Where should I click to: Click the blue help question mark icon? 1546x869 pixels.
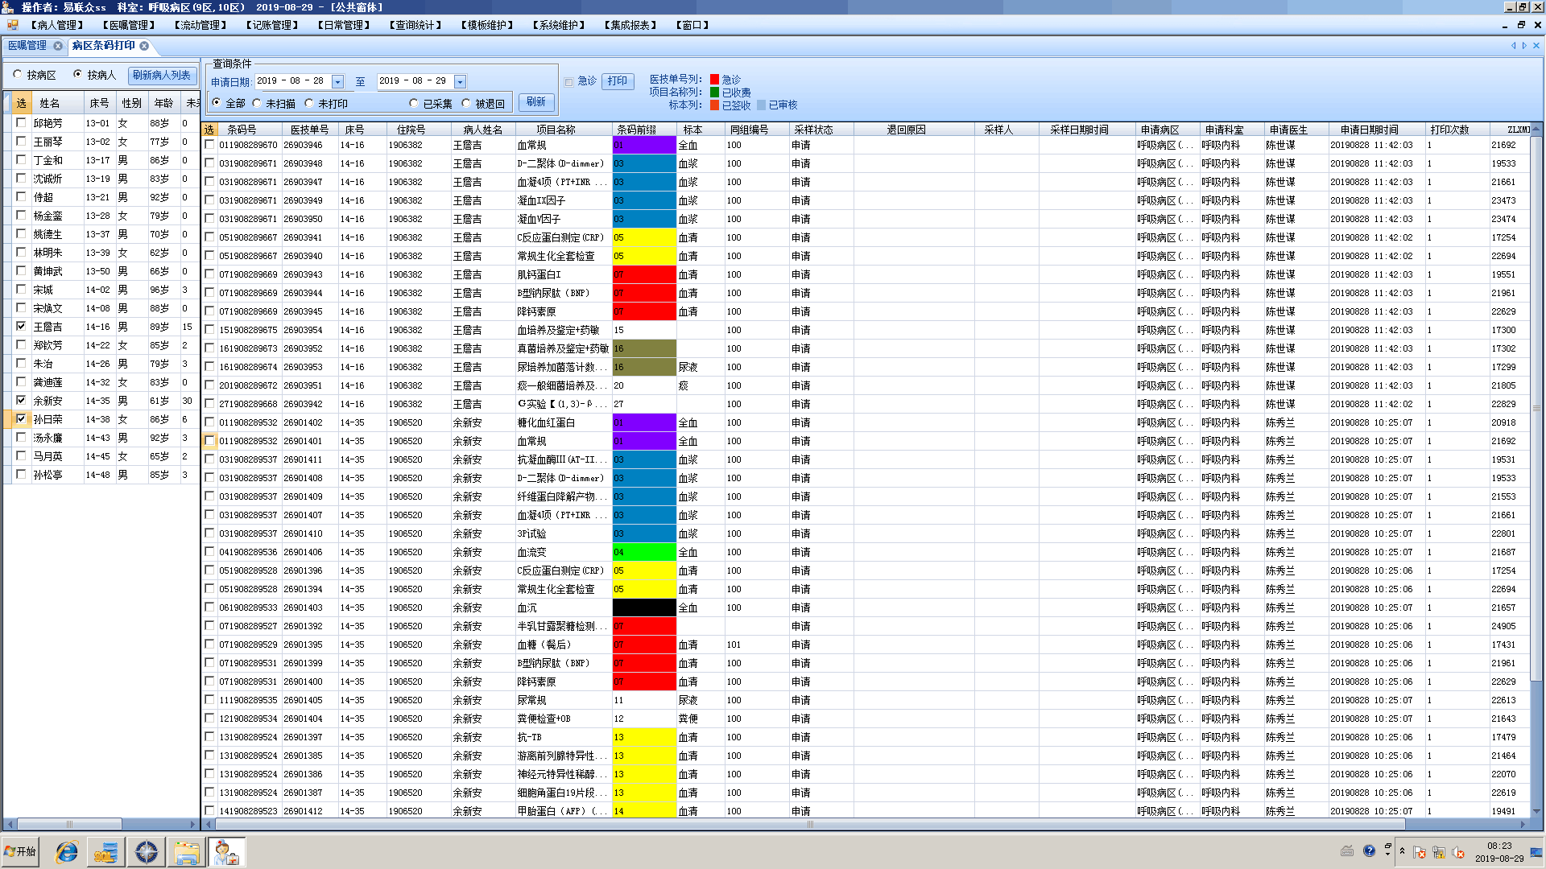1369,851
